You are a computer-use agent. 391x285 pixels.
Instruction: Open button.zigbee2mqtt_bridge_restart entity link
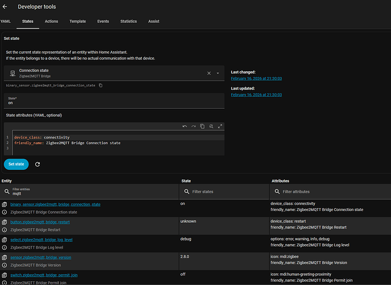tap(40, 222)
